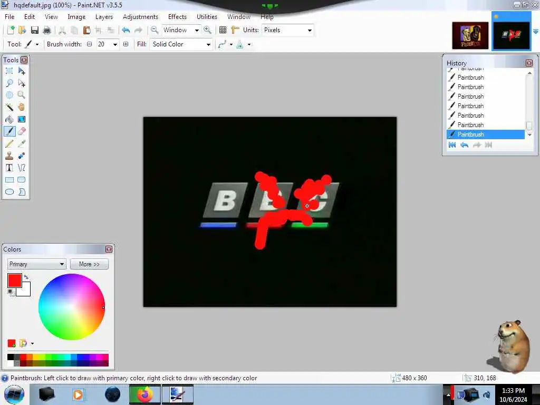Open the Layers menu
540x405 pixels.
[104, 17]
